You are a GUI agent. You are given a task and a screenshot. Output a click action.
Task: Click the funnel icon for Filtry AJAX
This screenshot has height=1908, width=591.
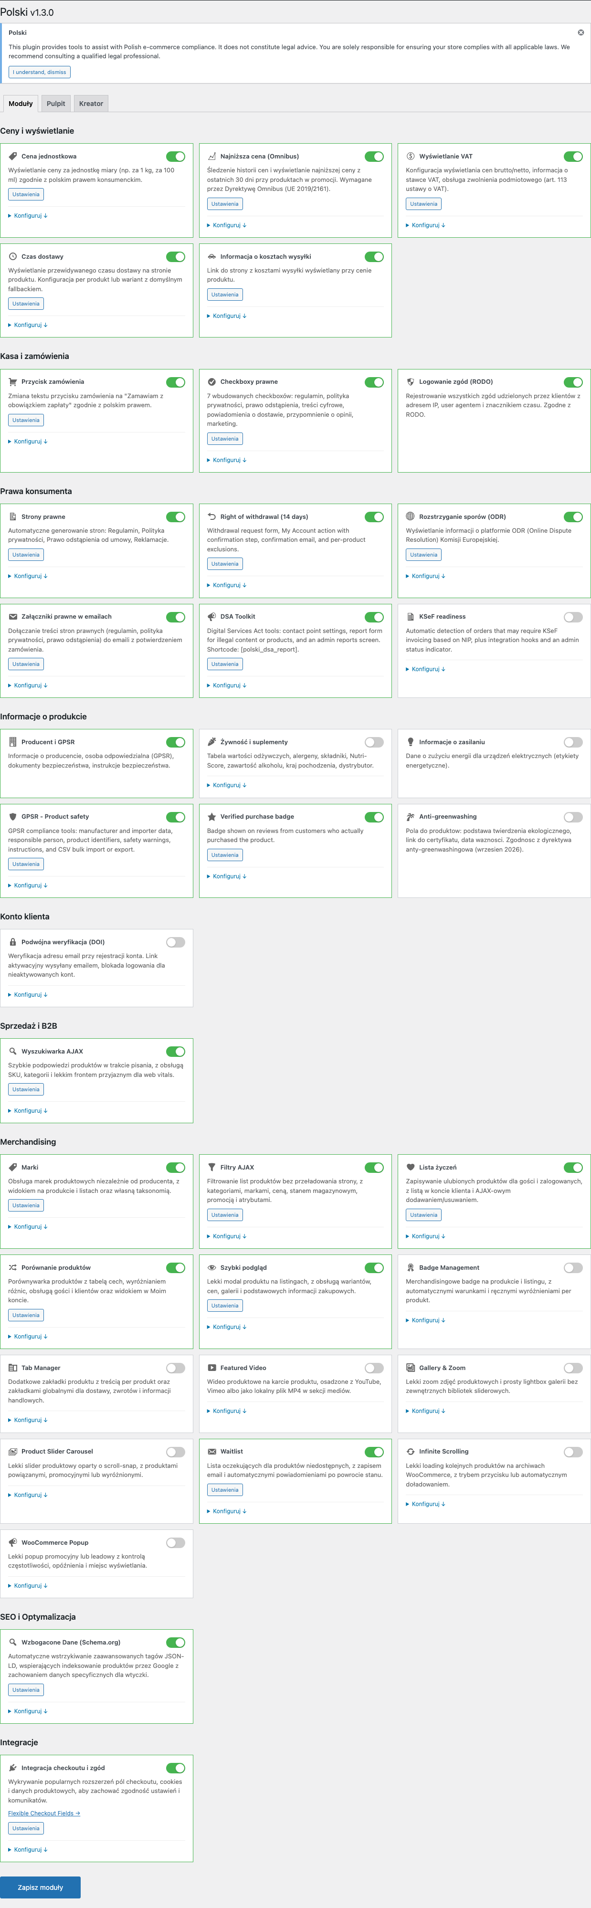pos(212,1167)
